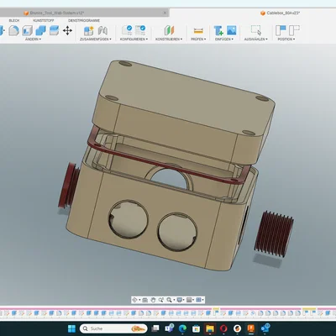Select the Zoom Window tool in navigation bar

tap(161, 300)
